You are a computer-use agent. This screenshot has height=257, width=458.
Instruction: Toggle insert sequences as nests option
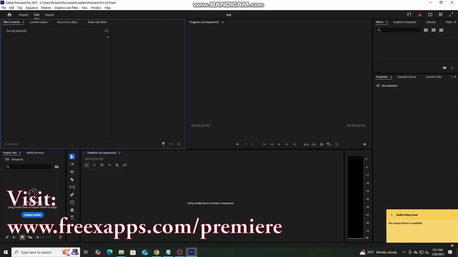[87, 165]
